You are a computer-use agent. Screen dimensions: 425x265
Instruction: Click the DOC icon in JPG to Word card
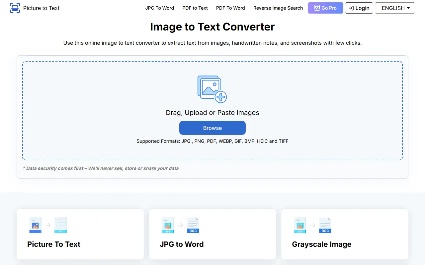click(x=193, y=225)
